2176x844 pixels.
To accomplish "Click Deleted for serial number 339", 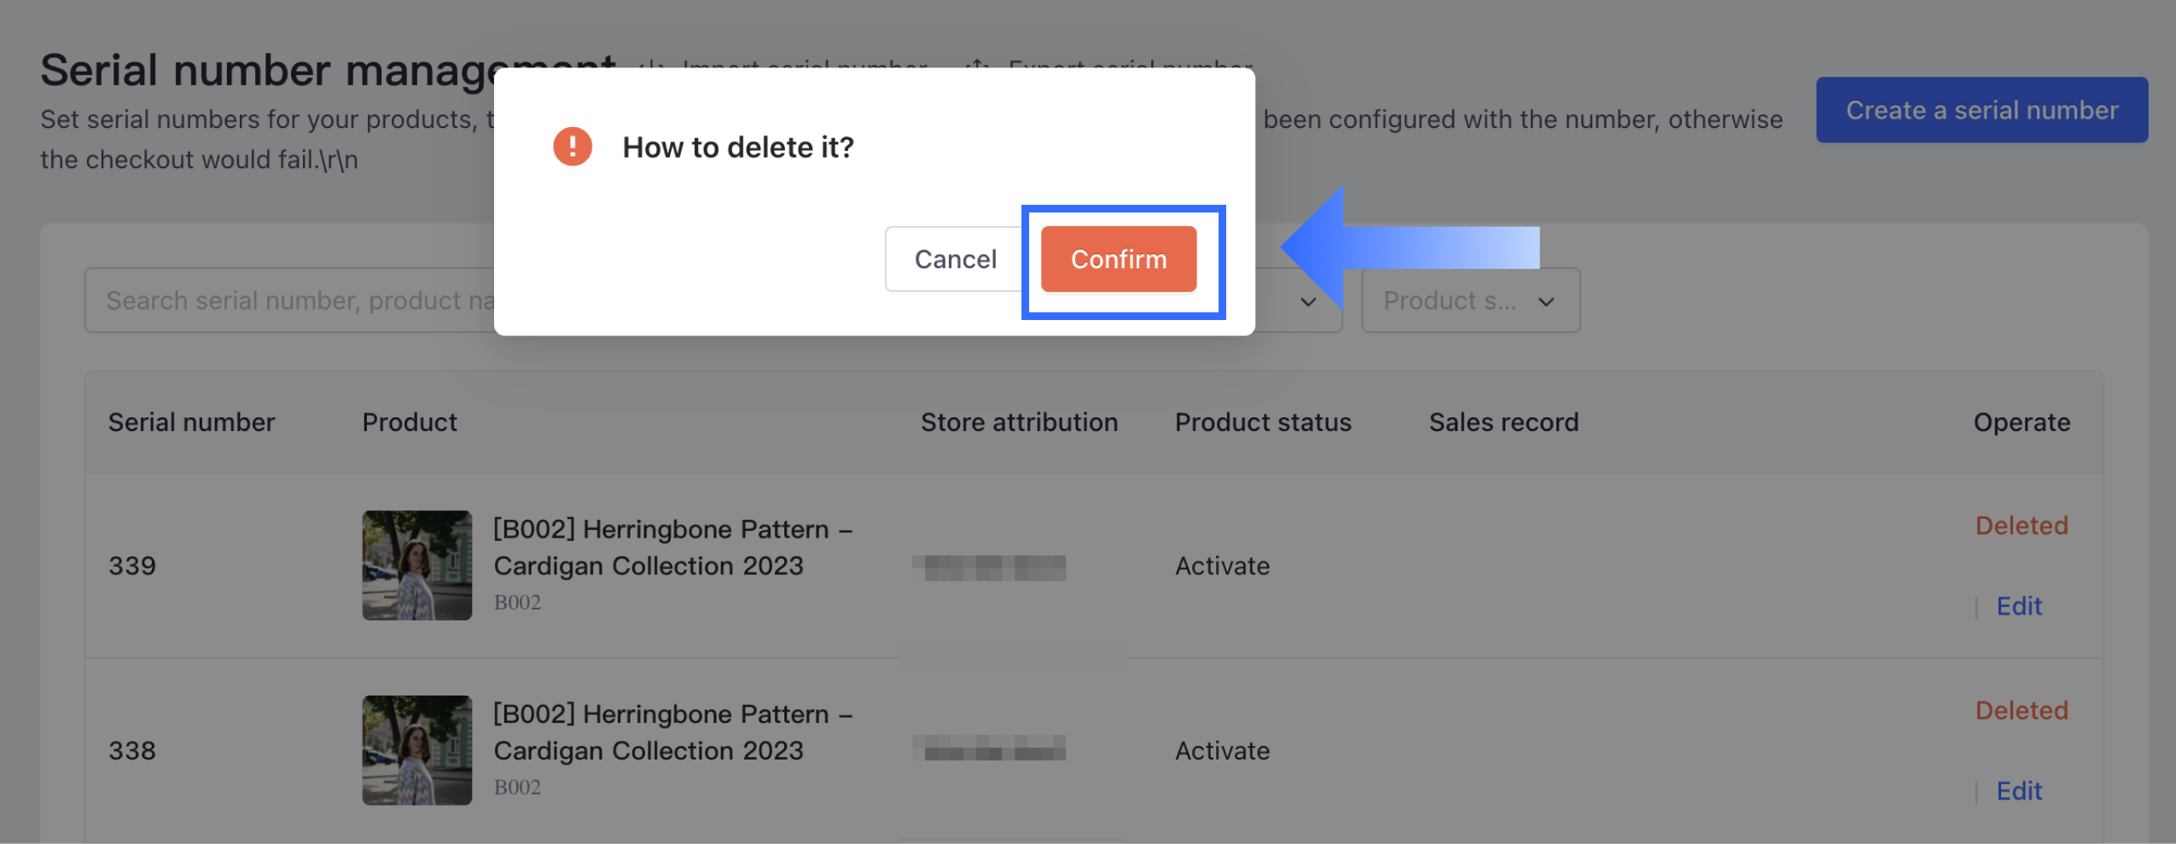I will (2021, 526).
